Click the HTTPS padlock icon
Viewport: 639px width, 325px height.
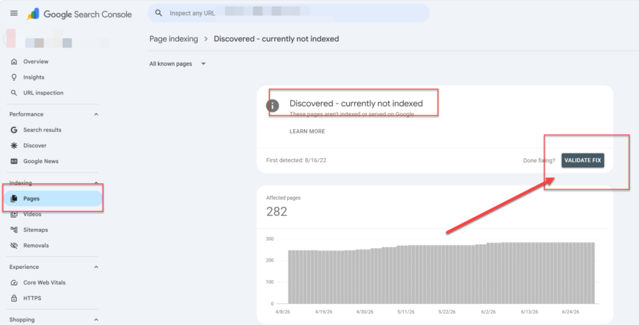point(14,298)
